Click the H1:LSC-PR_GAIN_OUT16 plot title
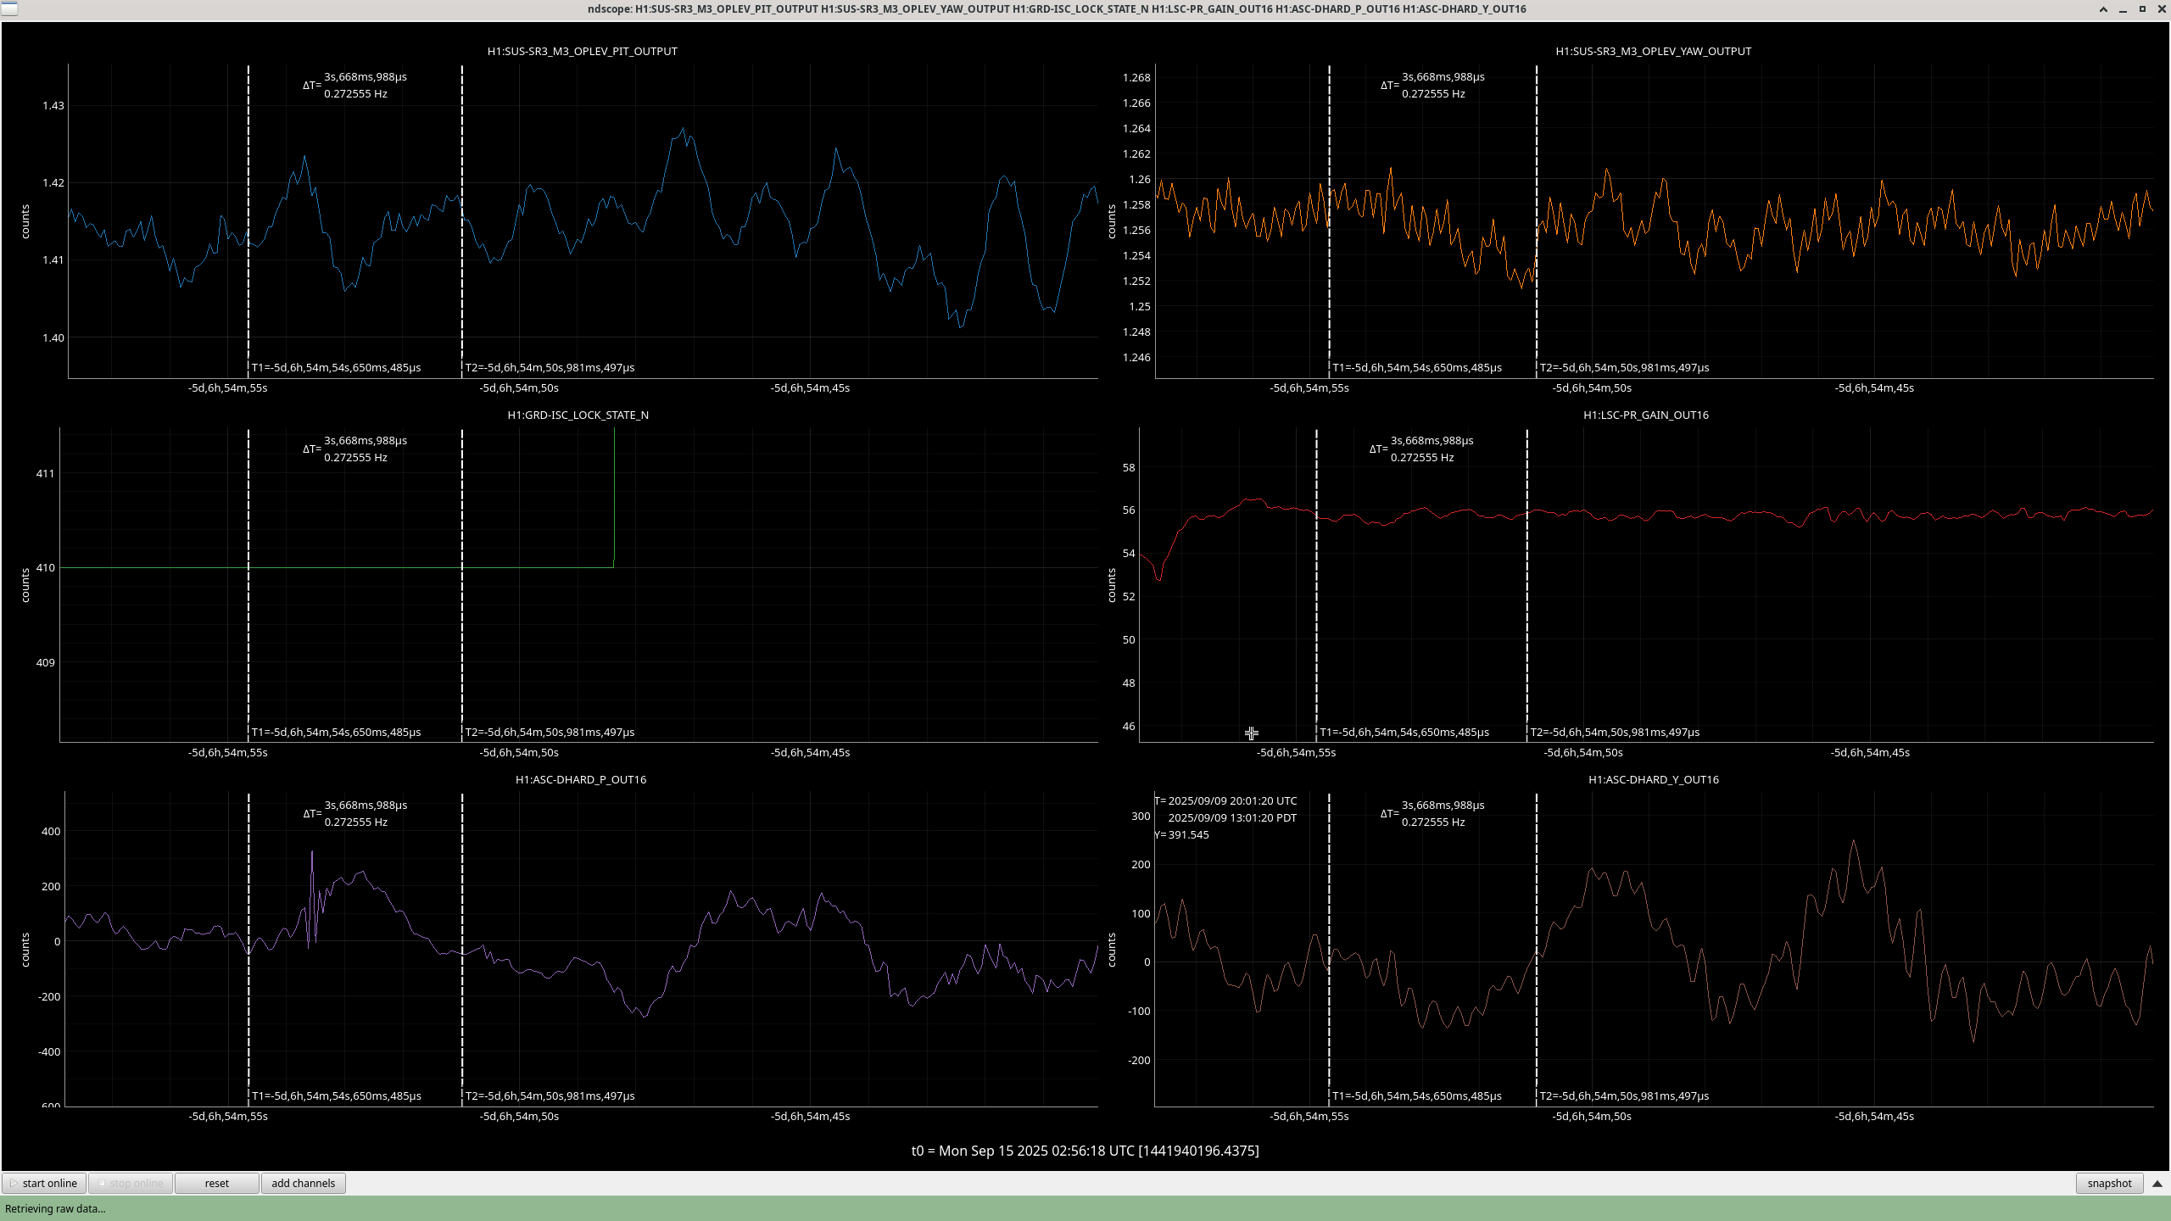The image size is (2171, 1221). 1645,415
